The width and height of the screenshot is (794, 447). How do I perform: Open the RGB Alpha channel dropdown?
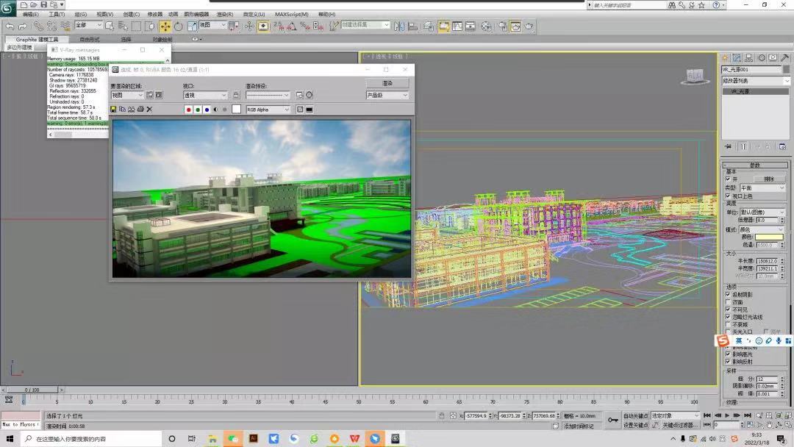click(268, 110)
